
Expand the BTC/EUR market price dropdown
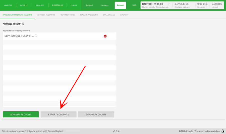168,4
